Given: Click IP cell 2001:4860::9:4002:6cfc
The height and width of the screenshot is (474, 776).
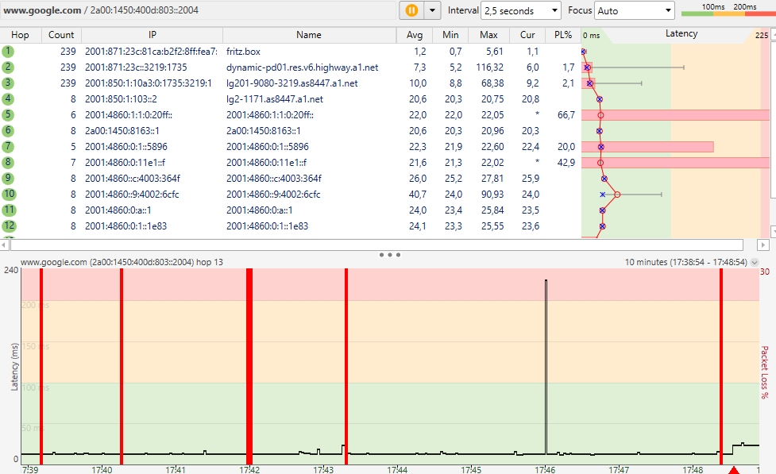Looking at the screenshot, I should (132, 194).
